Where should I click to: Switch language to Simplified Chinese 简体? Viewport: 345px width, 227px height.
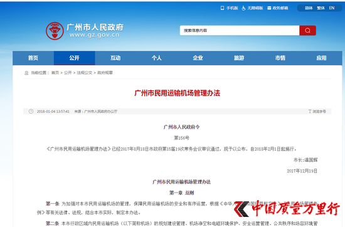[309, 8]
